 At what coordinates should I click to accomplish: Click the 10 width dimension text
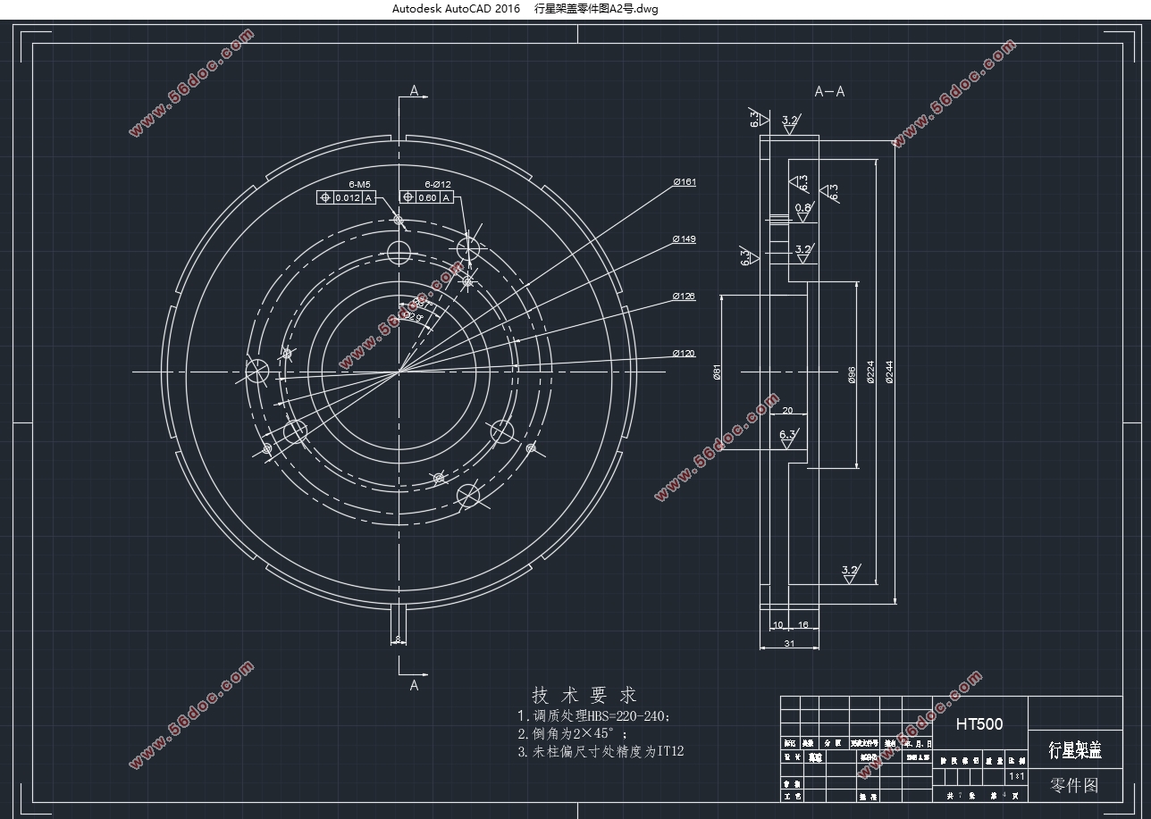pos(777,624)
